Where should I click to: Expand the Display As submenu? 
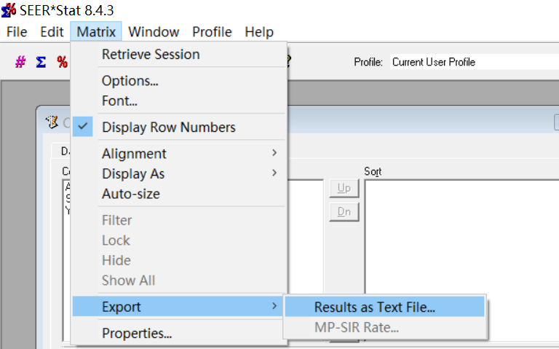click(179, 173)
